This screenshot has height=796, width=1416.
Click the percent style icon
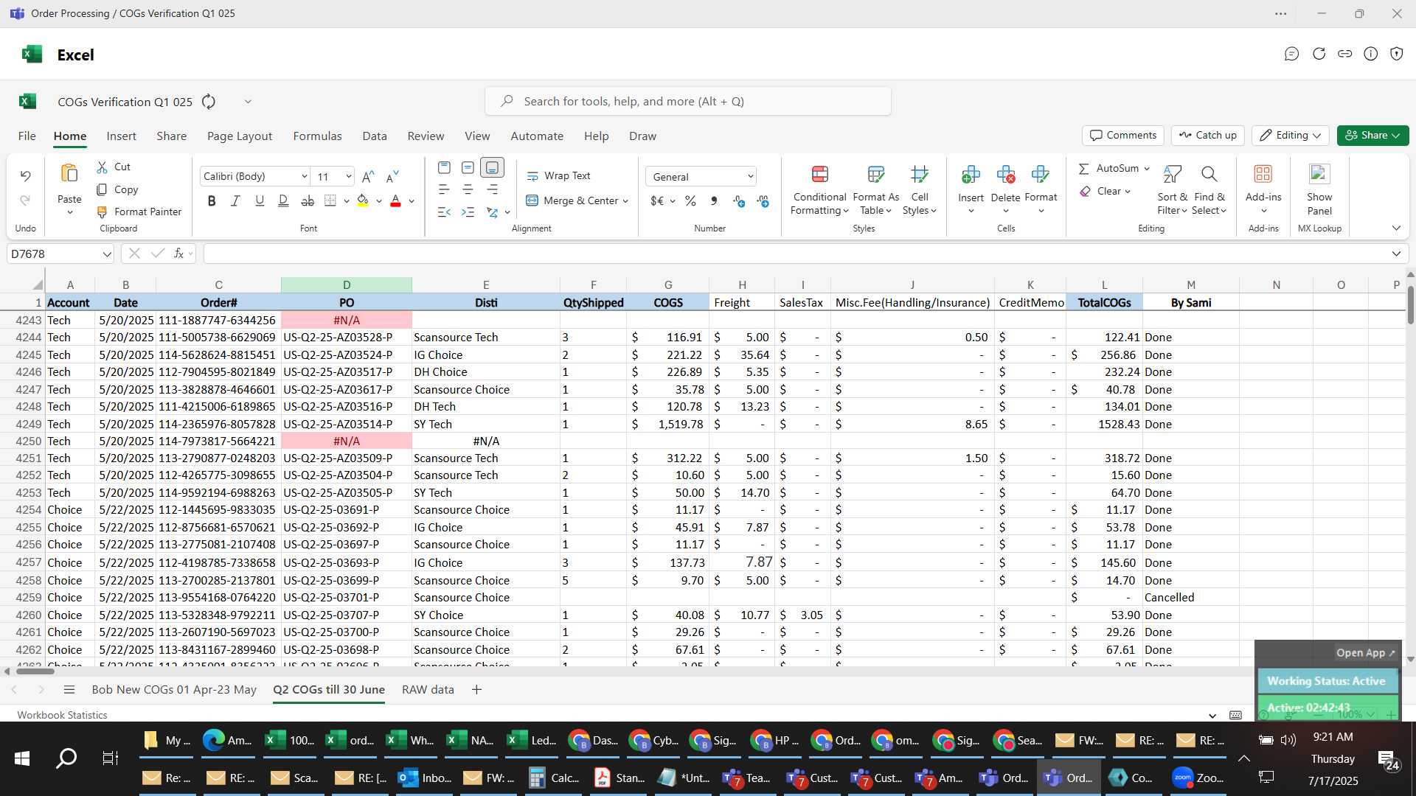pos(690,200)
